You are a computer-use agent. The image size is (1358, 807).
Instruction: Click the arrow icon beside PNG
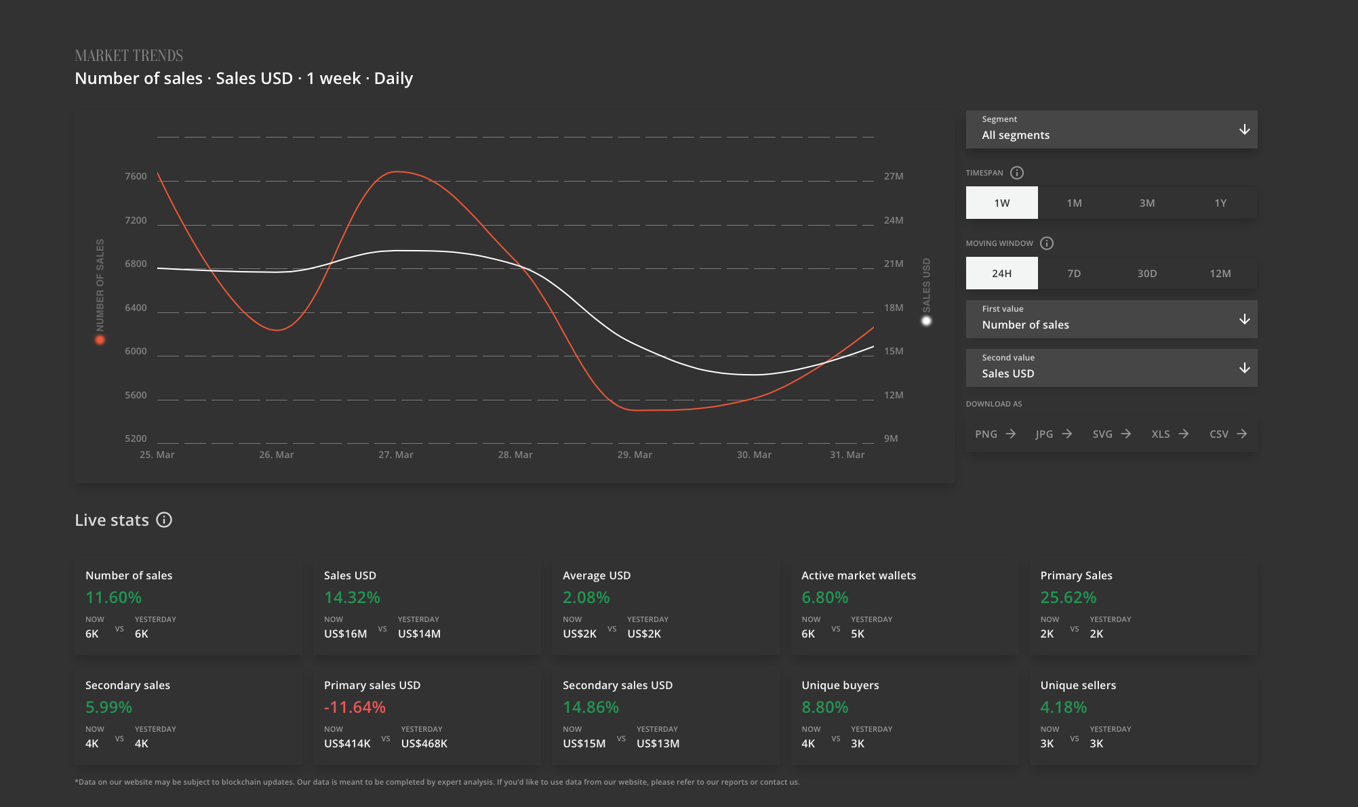click(1010, 434)
